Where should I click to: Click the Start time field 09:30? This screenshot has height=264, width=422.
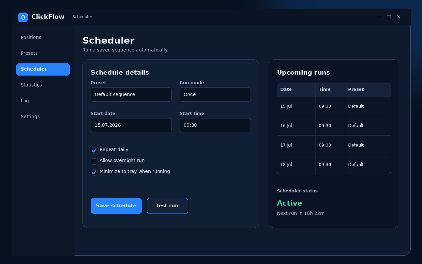[215, 125]
